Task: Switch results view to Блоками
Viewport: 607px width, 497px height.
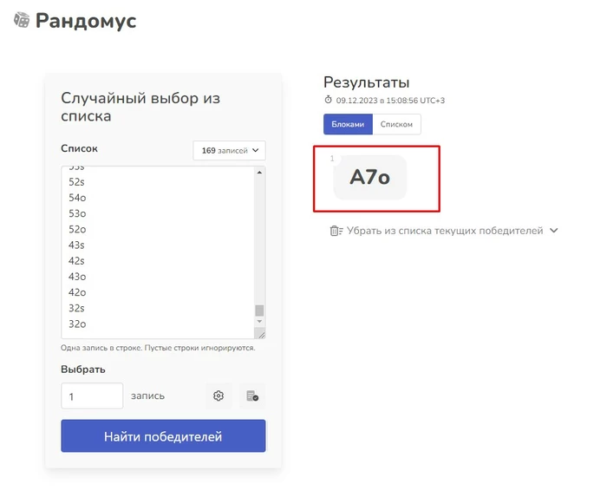Action: 348,124
